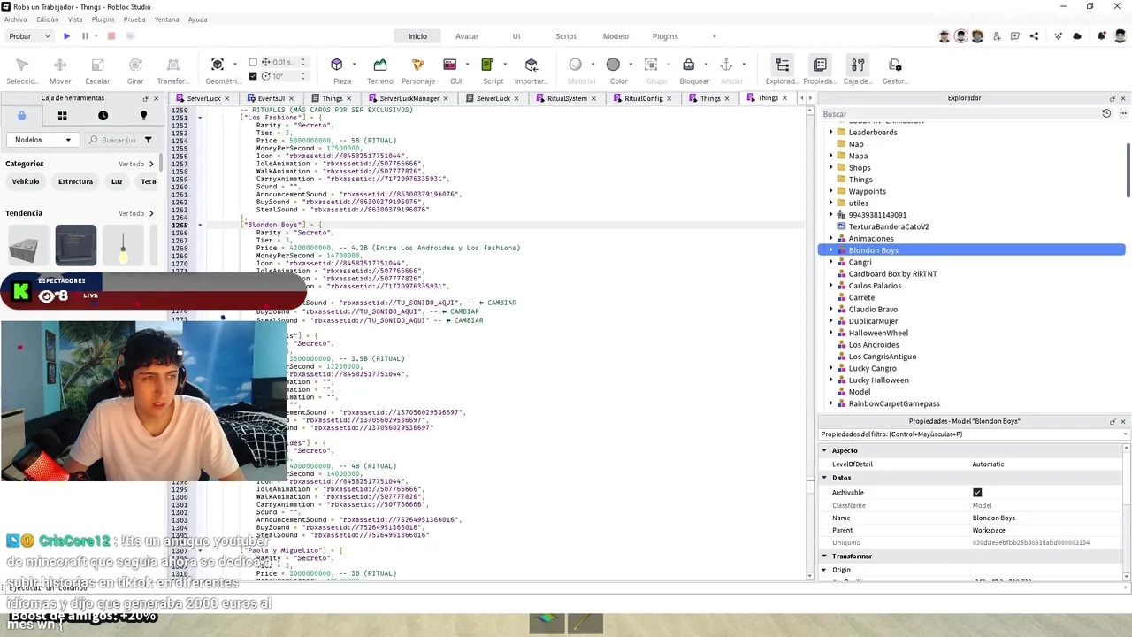
Task: Activate the Escalar tool
Action: click(x=97, y=72)
